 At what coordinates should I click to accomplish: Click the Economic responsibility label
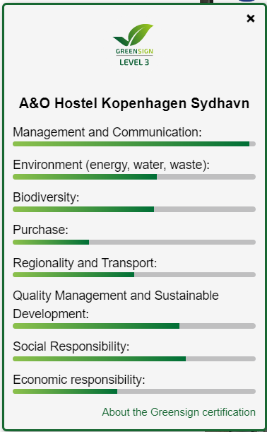78,380
